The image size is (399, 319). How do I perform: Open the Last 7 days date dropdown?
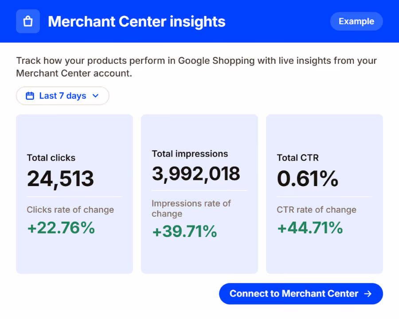[63, 96]
